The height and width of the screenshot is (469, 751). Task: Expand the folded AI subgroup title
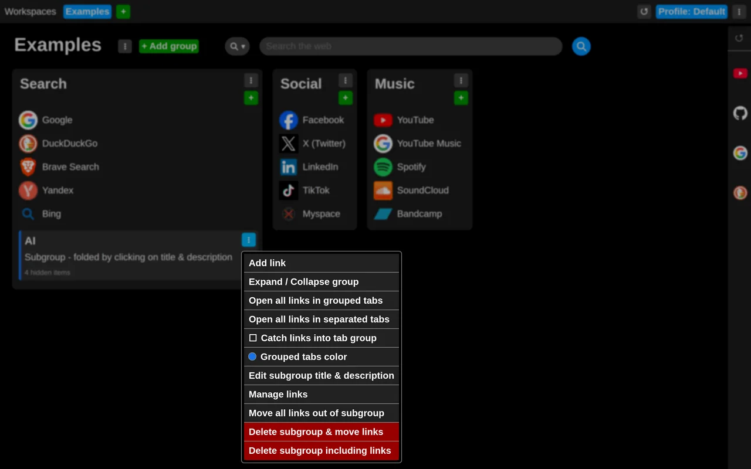tap(31, 241)
